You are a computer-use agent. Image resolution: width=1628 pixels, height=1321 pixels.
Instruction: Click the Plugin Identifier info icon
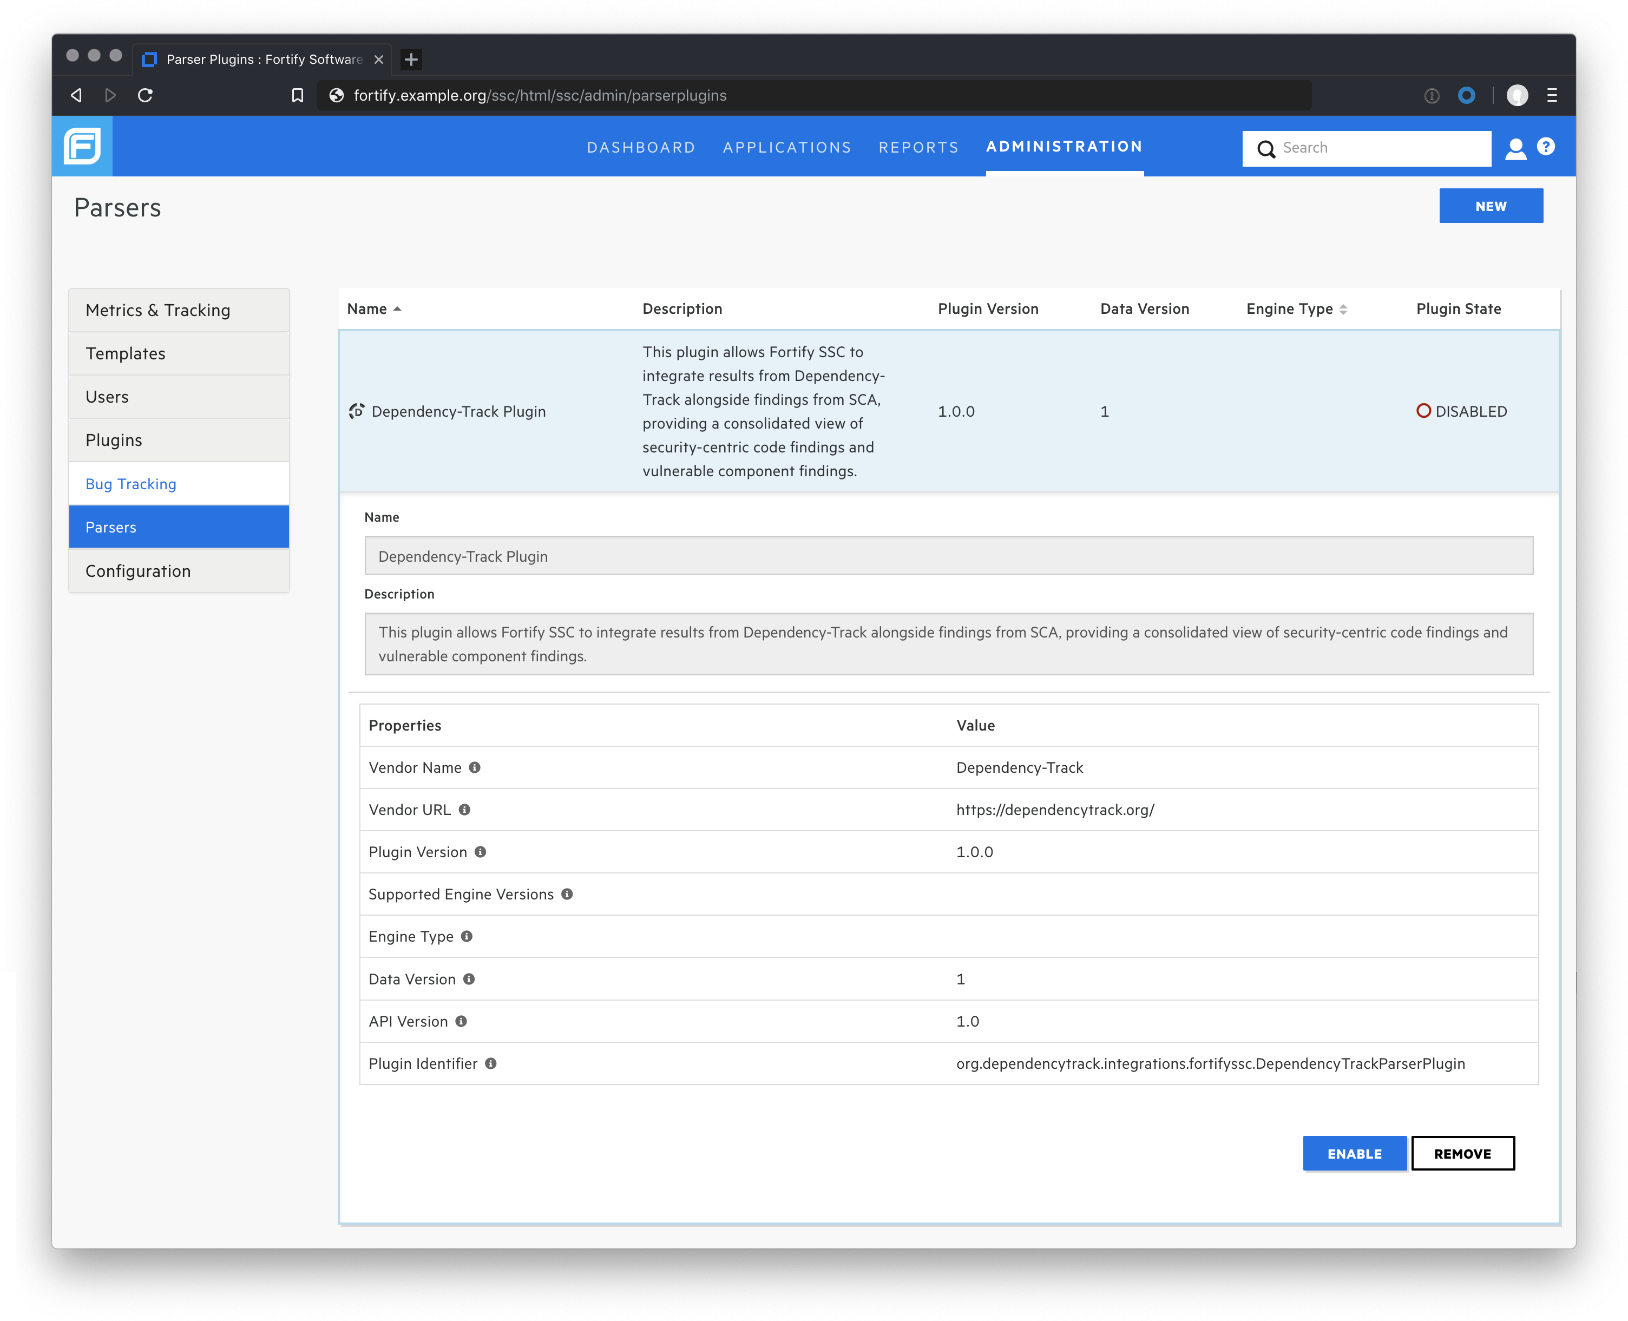[x=491, y=1063]
